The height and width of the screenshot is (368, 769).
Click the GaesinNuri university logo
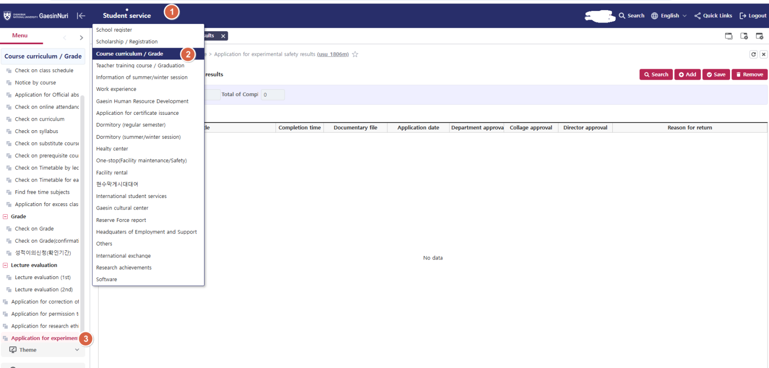point(36,16)
